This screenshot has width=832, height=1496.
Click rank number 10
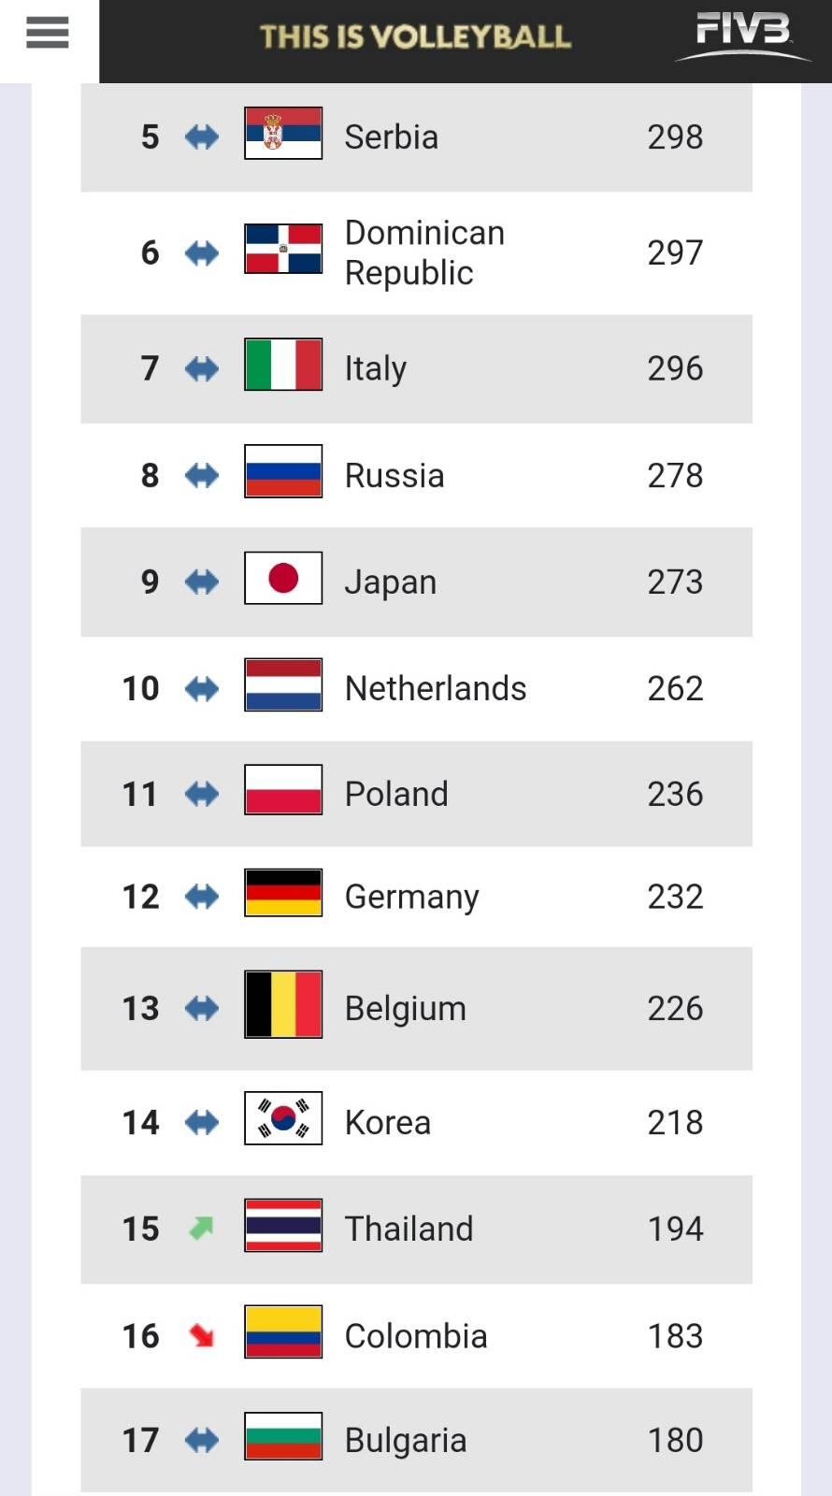tap(141, 688)
